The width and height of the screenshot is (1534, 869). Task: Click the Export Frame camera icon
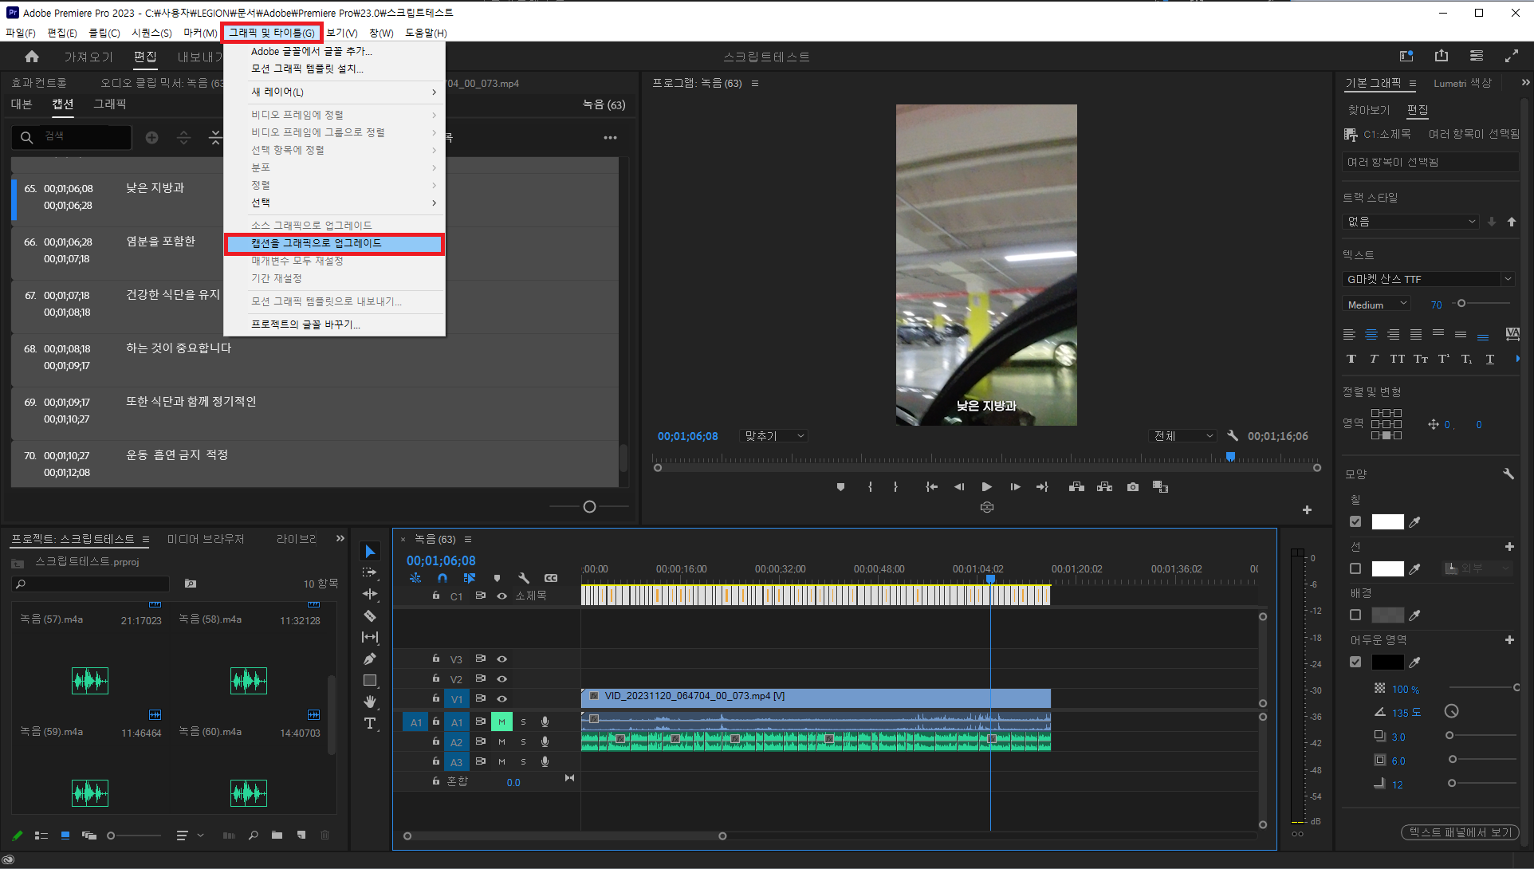click(x=1133, y=486)
